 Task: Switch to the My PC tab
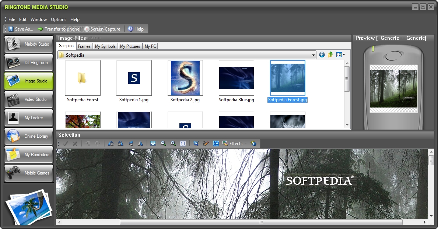tap(150, 46)
